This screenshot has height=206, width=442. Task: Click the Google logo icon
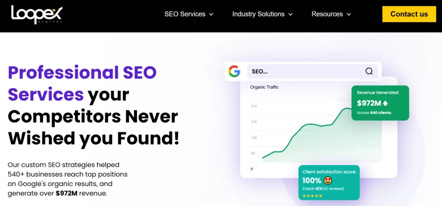pos(234,71)
